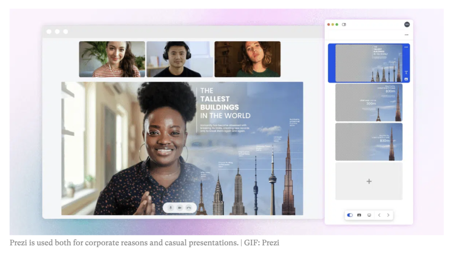Screen dimensions: 456x254
Task: Hang up the video call
Action: 188,208
